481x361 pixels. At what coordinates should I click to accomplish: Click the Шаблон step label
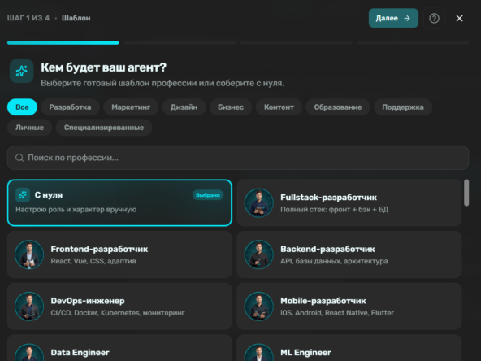click(76, 18)
